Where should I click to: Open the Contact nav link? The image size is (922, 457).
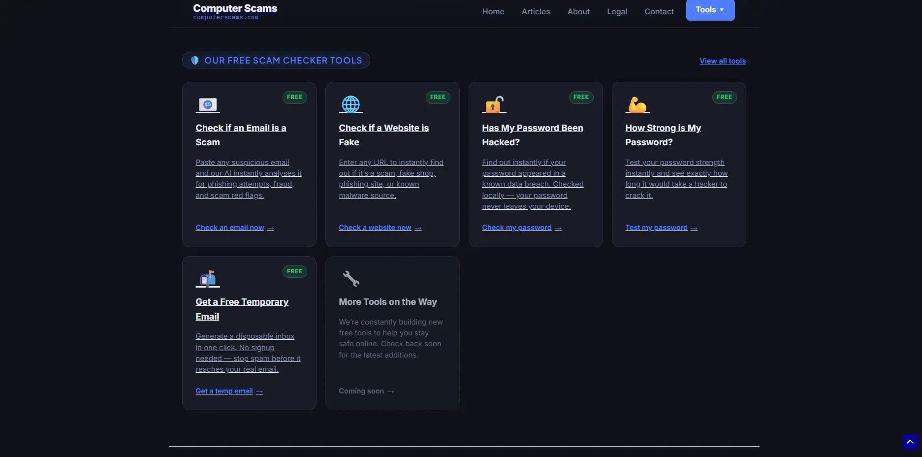point(659,11)
